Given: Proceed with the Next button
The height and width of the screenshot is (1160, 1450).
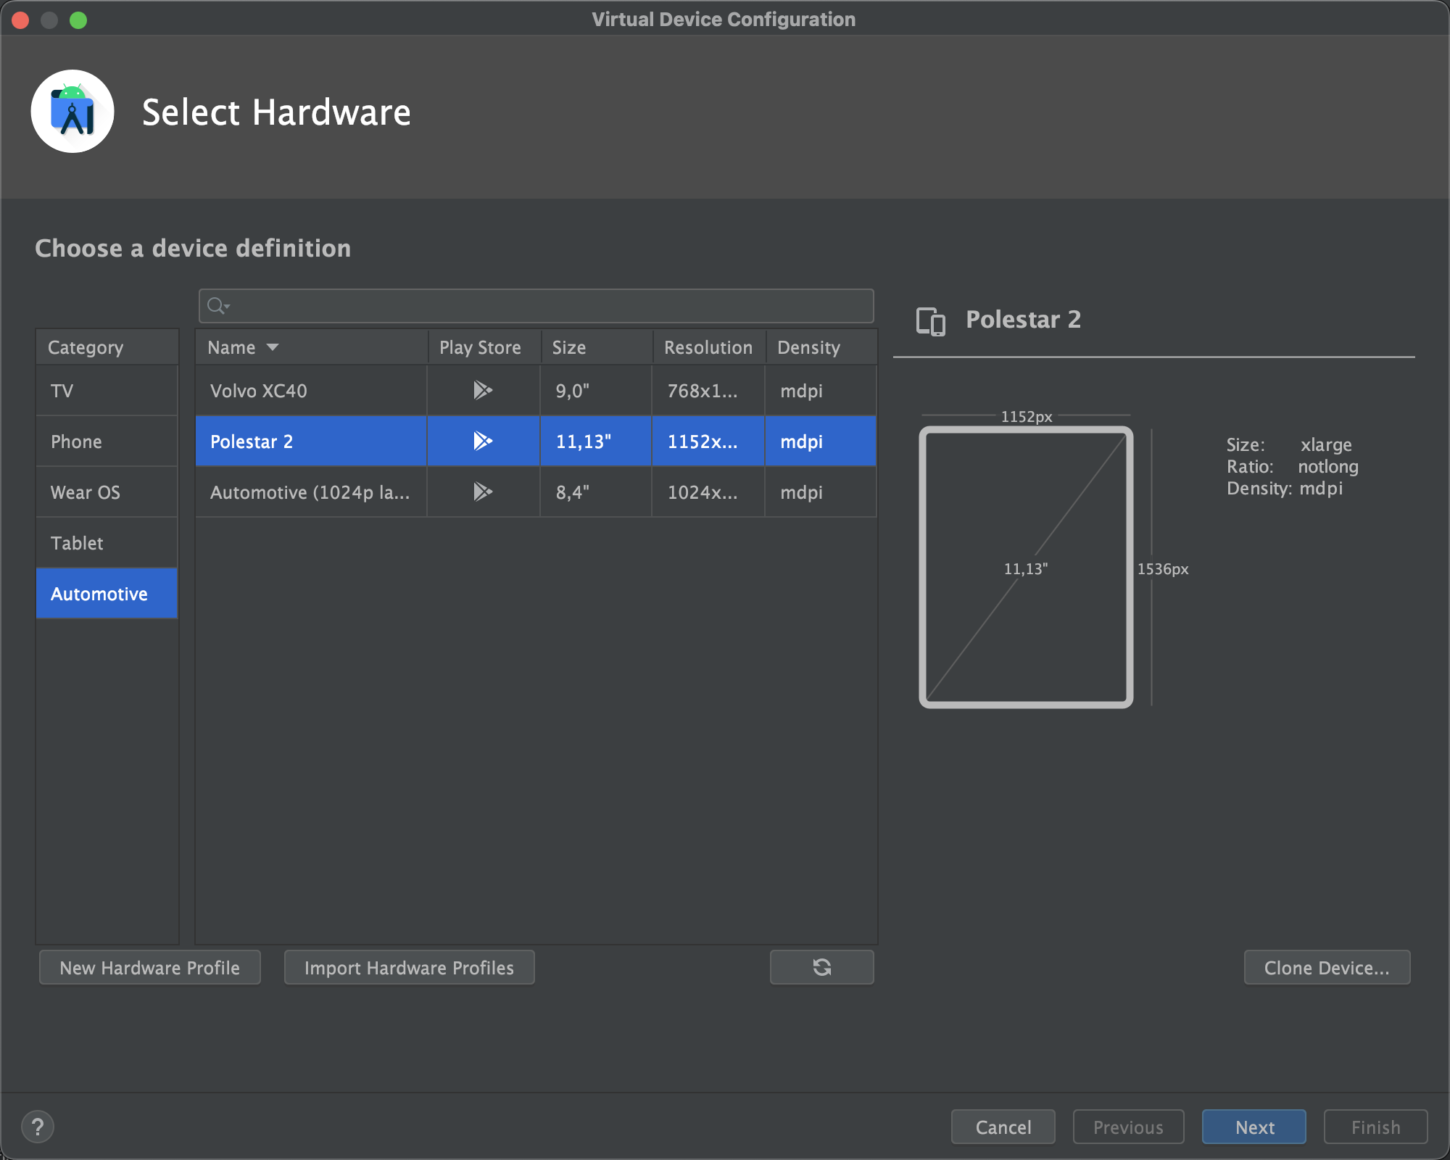Looking at the screenshot, I should pyautogui.click(x=1254, y=1127).
